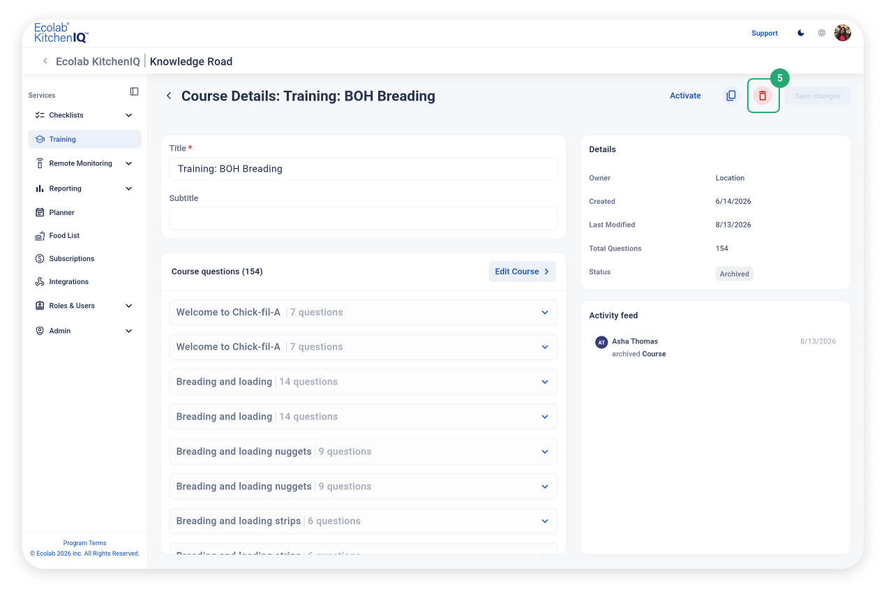Image resolution: width=886 pixels, height=594 pixels.
Task: Expand the Remote Monitoring chevron
Action: 128,163
